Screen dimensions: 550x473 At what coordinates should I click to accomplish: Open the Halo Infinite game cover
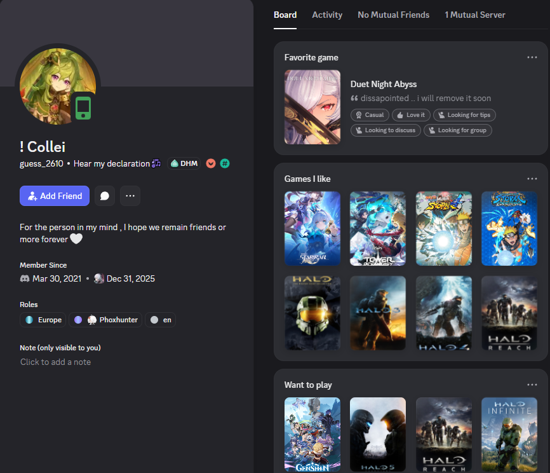pyautogui.click(x=509, y=434)
